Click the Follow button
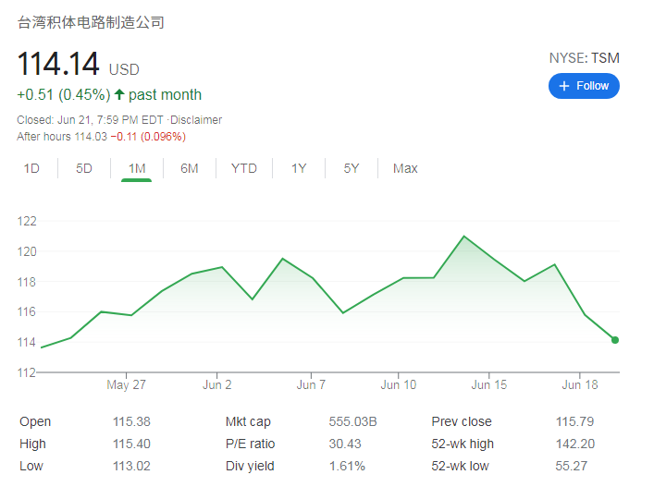The image size is (654, 499). tap(584, 86)
